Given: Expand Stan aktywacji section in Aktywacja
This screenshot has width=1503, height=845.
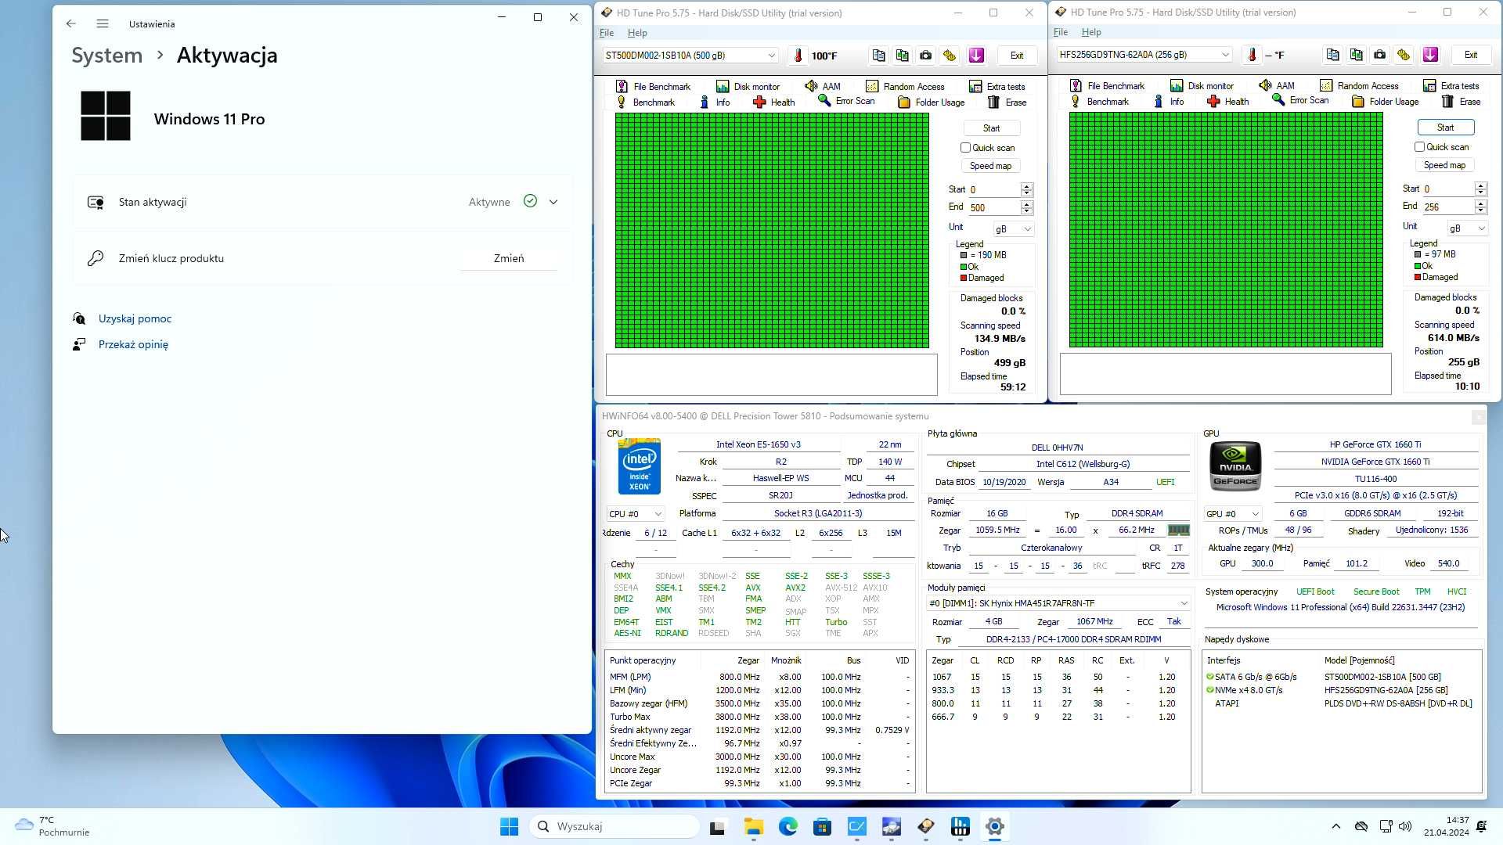Looking at the screenshot, I should coord(553,202).
